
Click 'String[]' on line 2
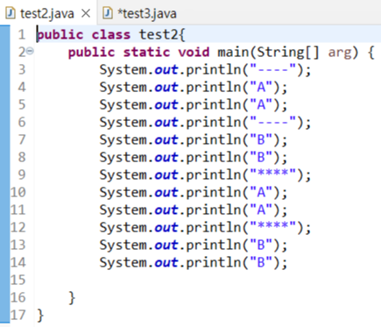[288, 53]
